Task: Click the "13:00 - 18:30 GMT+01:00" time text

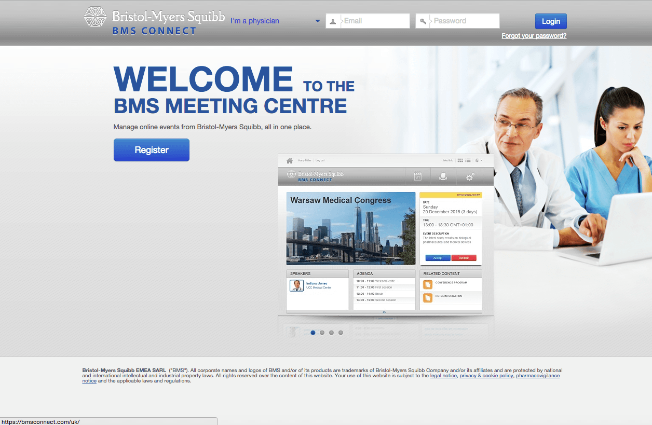Action: coord(448,225)
